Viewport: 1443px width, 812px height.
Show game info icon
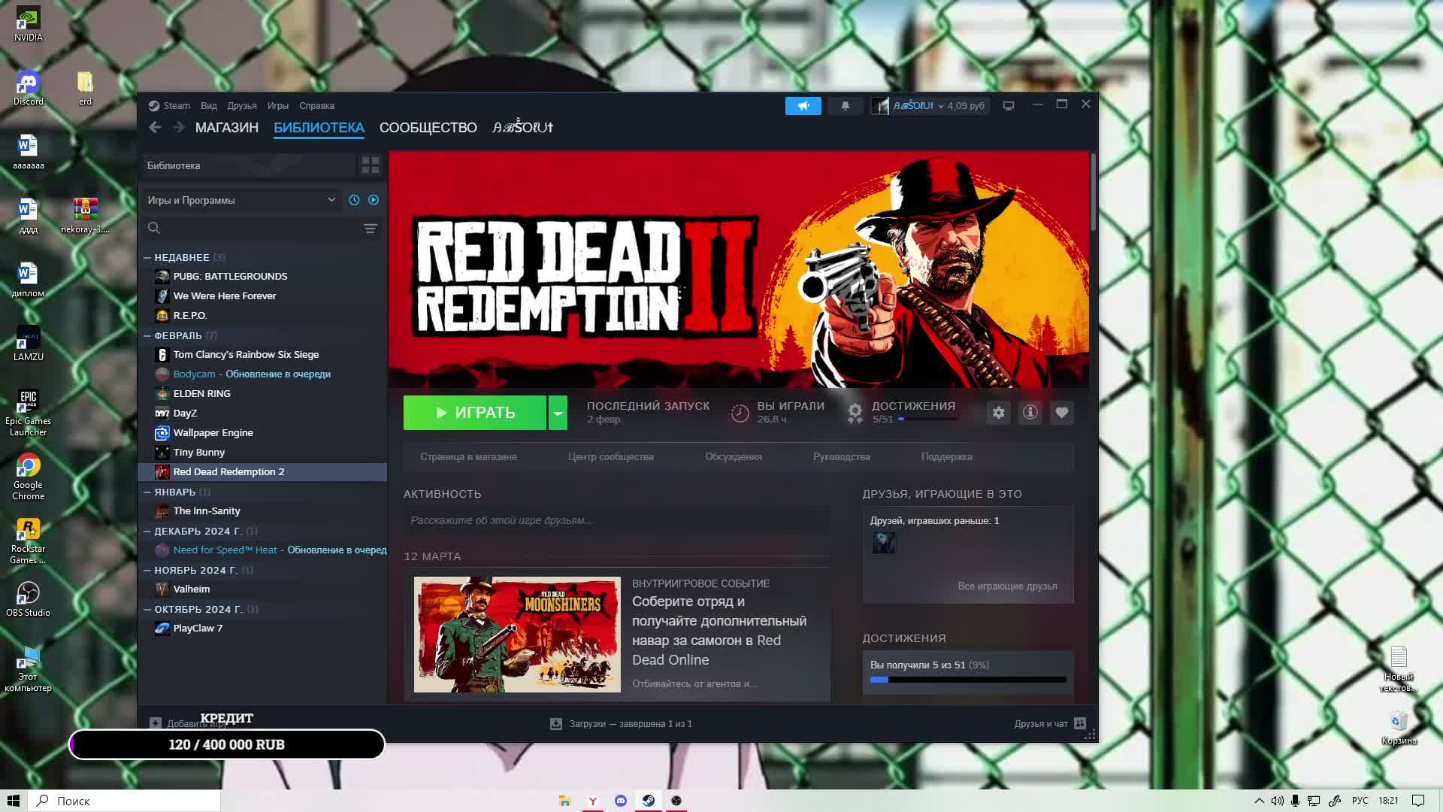tap(1030, 413)
